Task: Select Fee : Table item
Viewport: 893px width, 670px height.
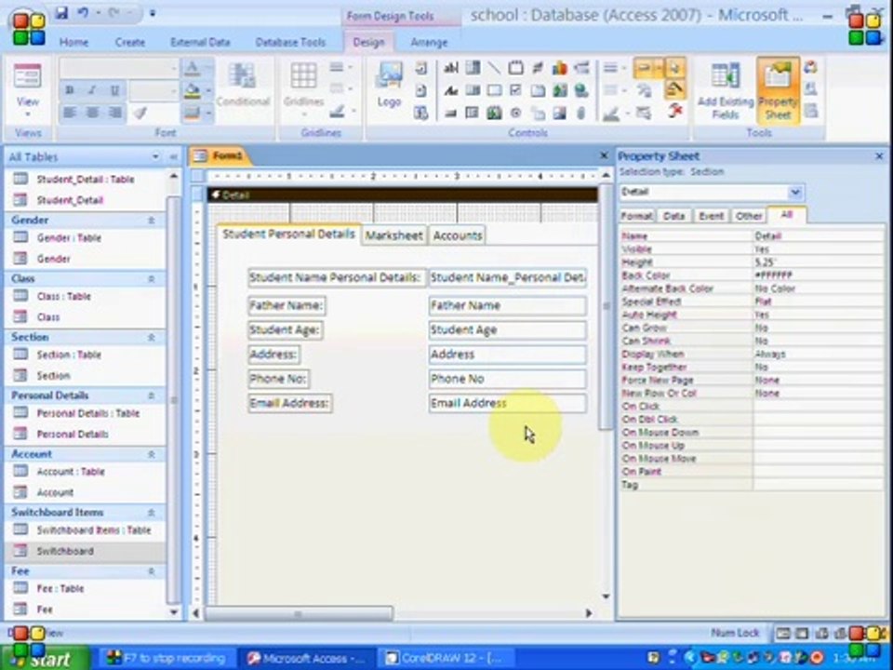Action: point(86,588)
